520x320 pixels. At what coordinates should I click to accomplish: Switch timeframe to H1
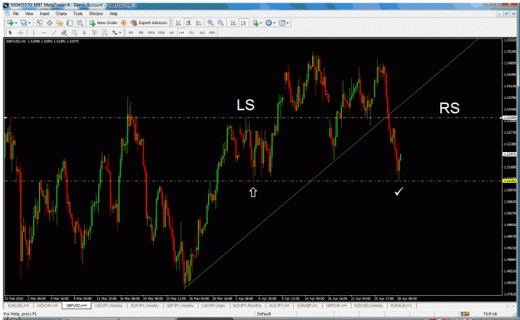click(x=171, y=32)
